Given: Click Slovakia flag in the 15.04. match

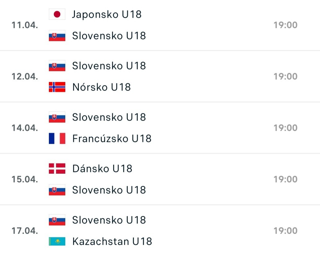Looking at the screenshot, I should click(x=57, y=190).
